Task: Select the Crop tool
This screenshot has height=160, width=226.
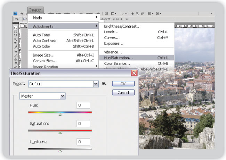Action: coord(16,43)
